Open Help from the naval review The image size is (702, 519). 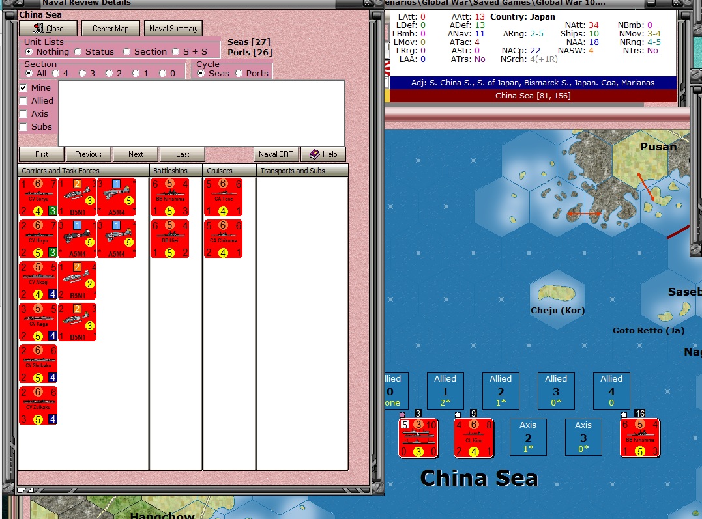(x=323, y=154)
